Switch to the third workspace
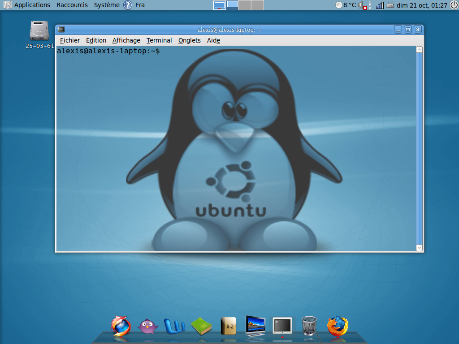The width and height of the screenshot is (459, 344). tap(245, 5)
